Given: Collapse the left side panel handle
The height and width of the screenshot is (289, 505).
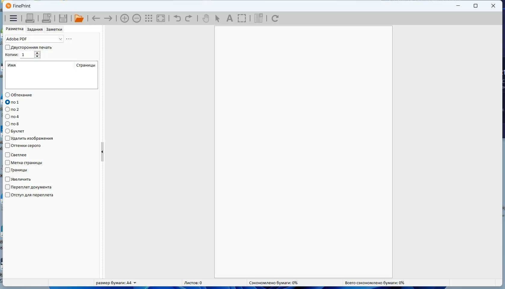Looking at the screenshot, I should coord(102,152).
